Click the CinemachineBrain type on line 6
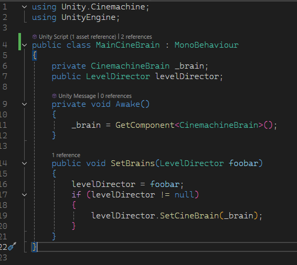 [130, 66]
